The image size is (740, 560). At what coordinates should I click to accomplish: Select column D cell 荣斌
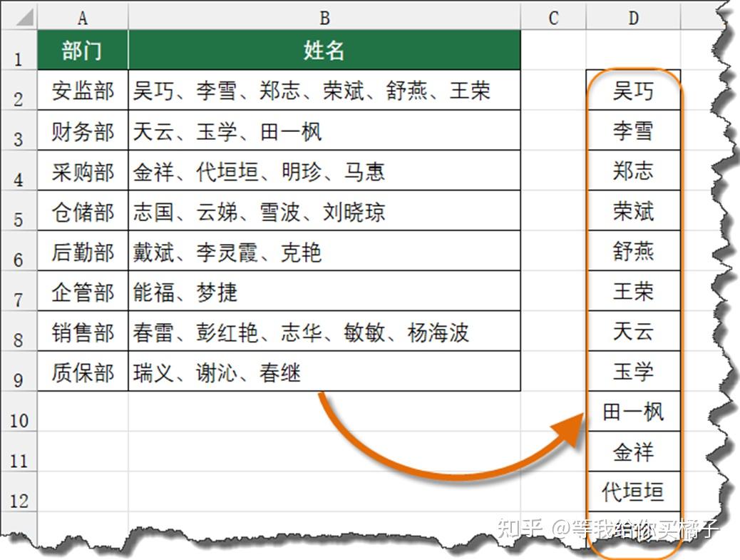click(633, 210)
